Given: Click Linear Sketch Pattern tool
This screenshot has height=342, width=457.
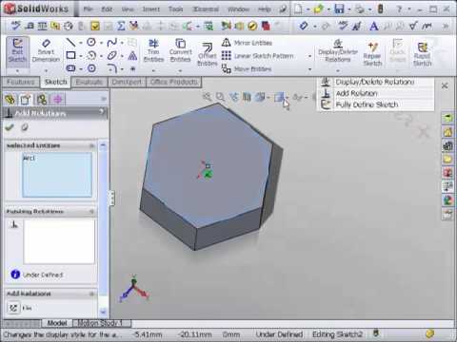Looking at the screenshot, I should (258, 56).
